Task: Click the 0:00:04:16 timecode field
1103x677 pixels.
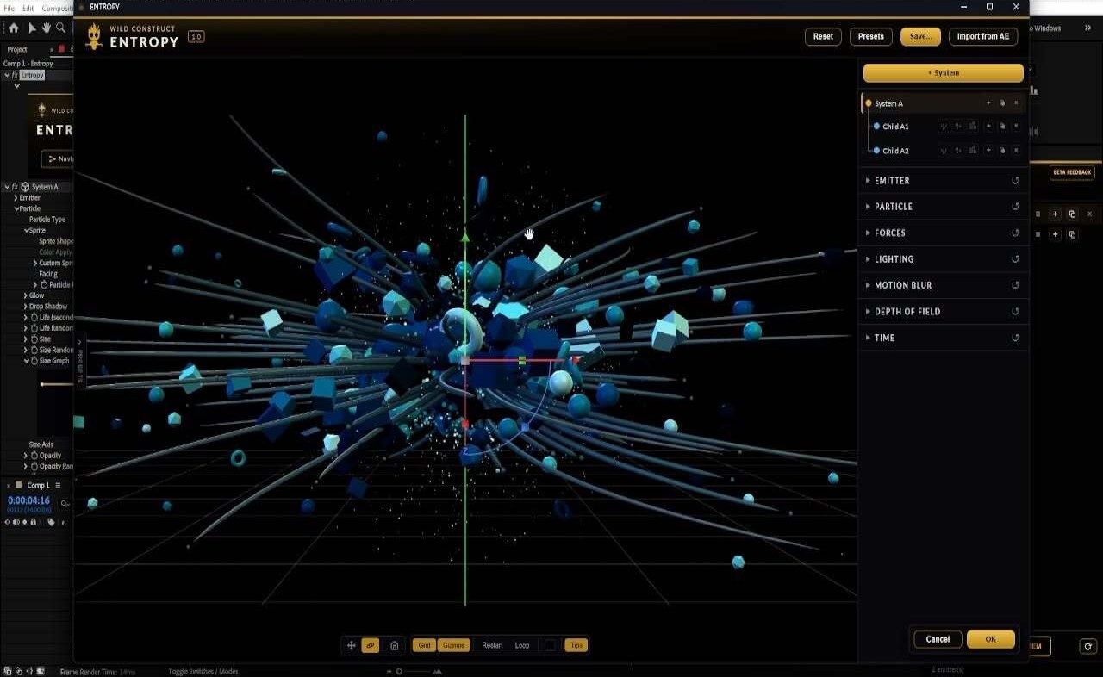Action: (28, 500)
